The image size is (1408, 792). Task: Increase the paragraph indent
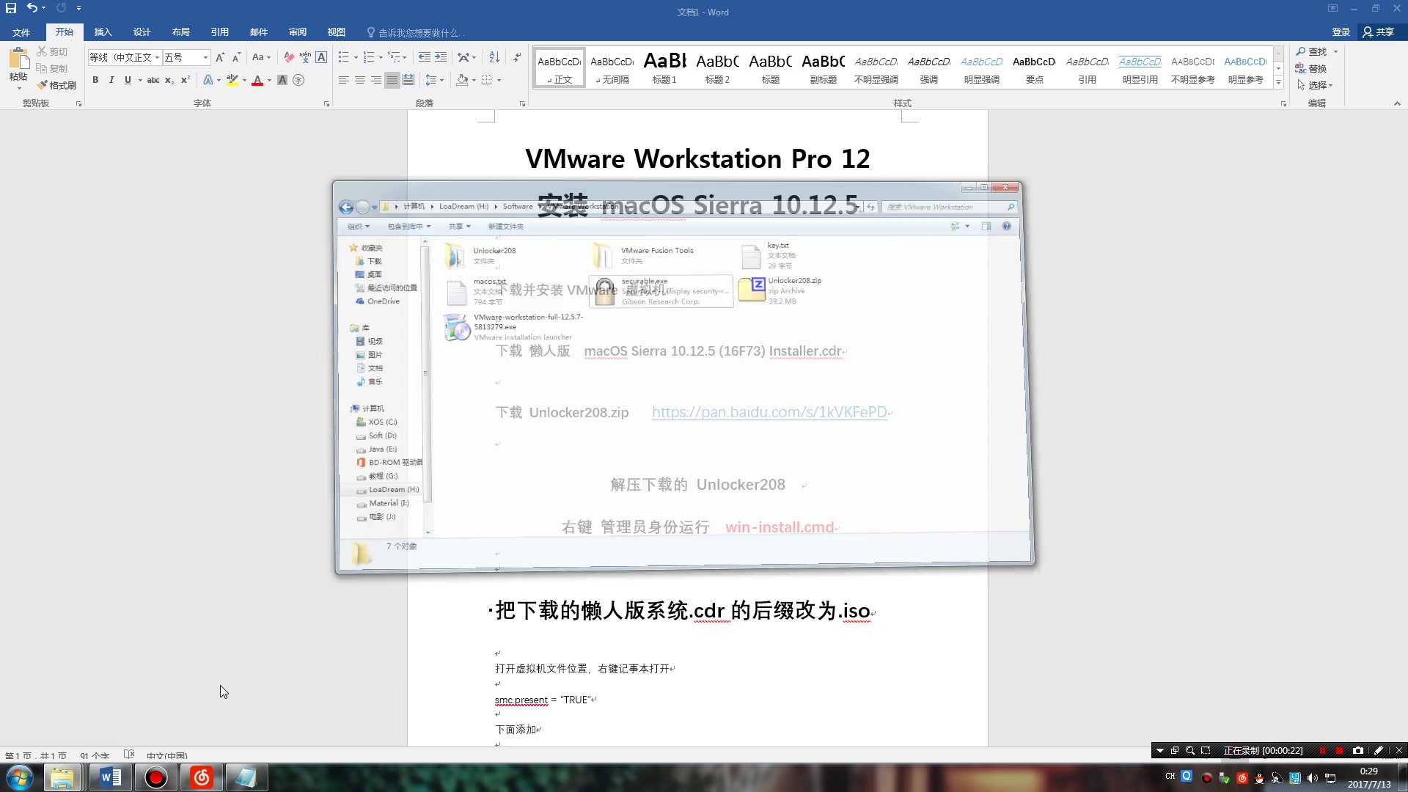441,57
